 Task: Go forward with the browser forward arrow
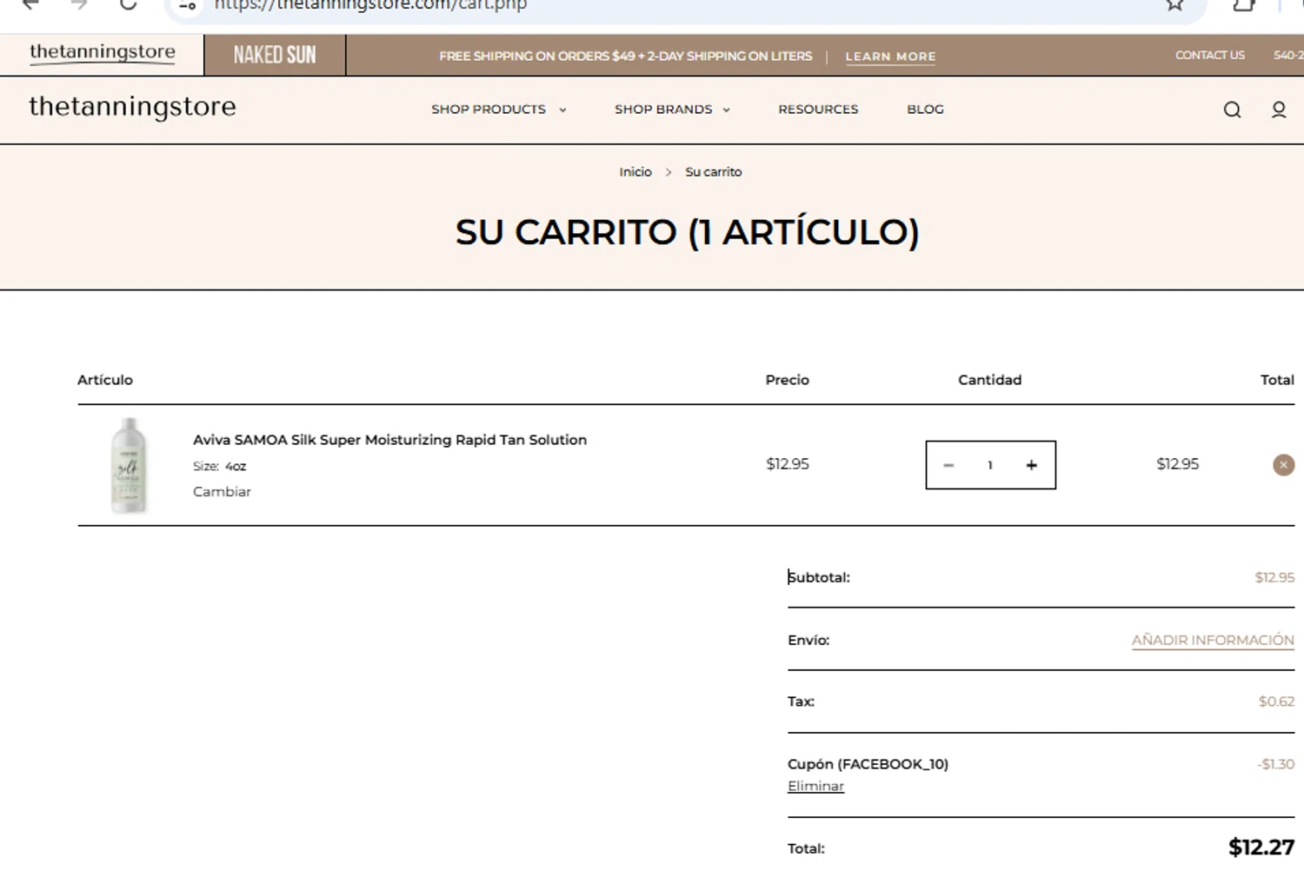pos(79,4)
